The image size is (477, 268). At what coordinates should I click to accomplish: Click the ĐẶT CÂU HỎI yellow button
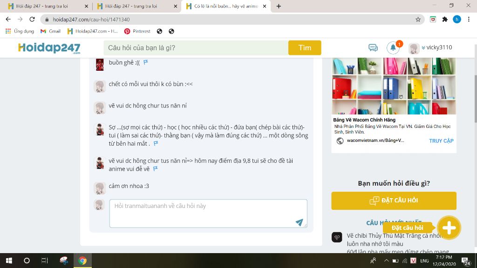coord(394,201)
